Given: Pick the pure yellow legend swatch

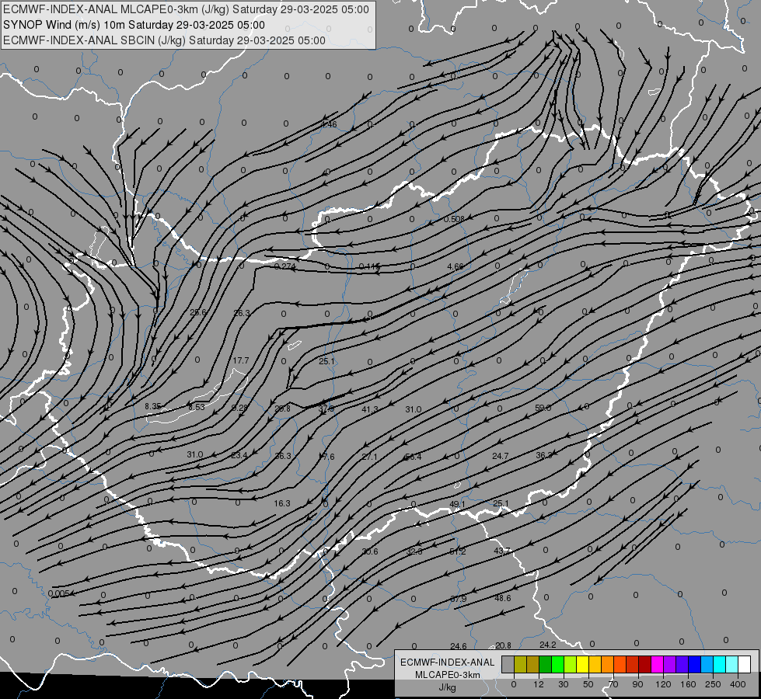Looking at the screenshot, I should pos(583,664).
